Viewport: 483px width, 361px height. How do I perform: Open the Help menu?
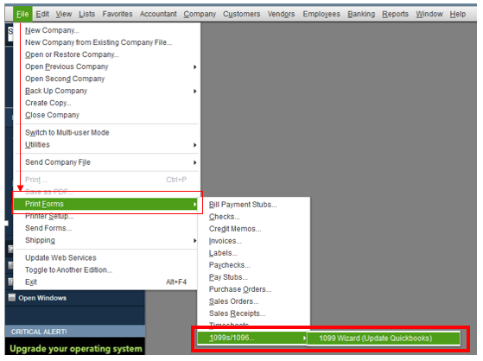[x=457, y=14]
